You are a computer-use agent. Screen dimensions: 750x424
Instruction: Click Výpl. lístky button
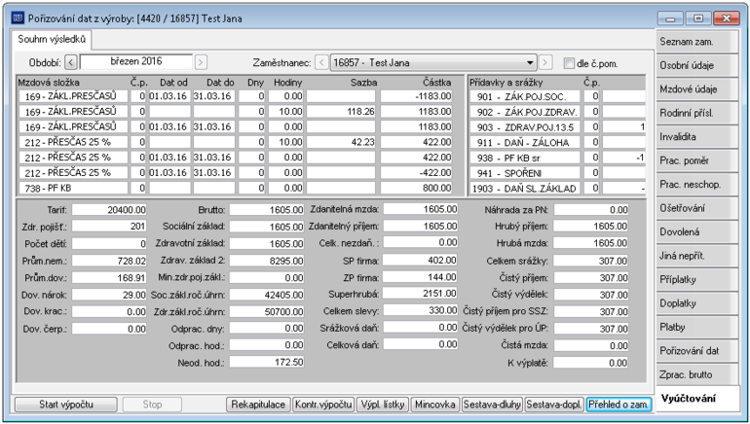pyautogui.click(x=383, y=405)
